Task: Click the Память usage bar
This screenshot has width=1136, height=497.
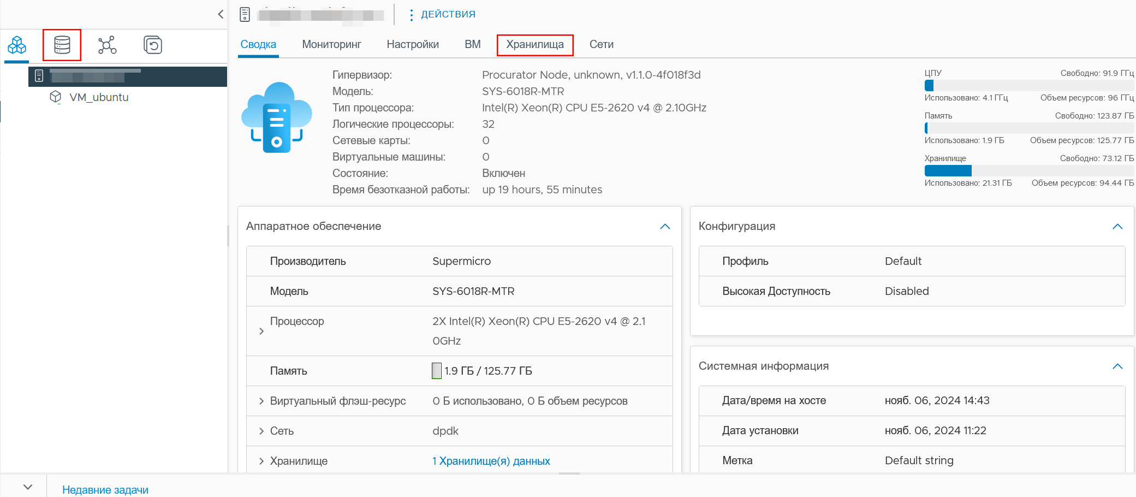Action: coord(1029,128)
